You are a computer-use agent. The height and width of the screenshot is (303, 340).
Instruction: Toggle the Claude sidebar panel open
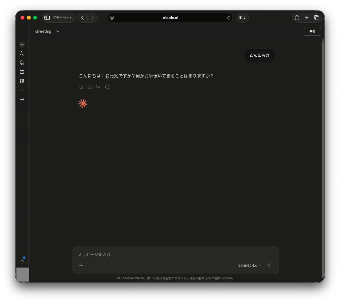click(x=22, y=31)
